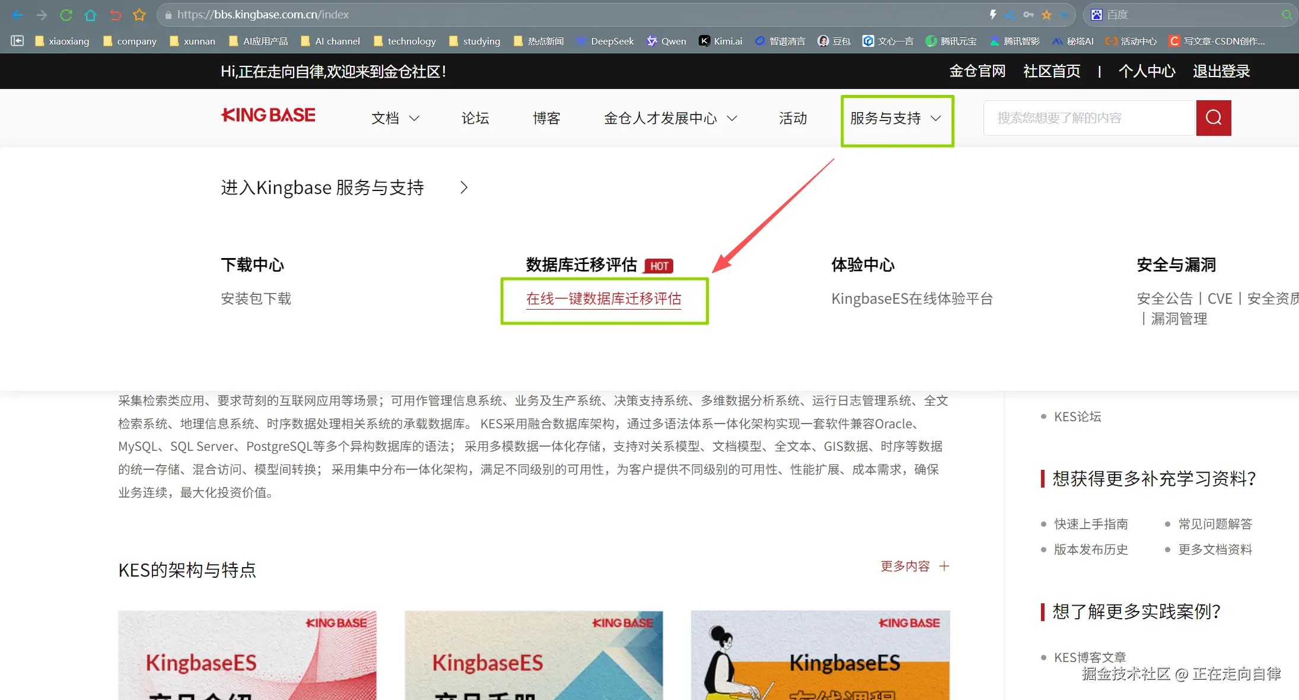Open the 博客 nav item
Image resolution: width=1299 pixels, height=700 pixels.
pos(546,118)
